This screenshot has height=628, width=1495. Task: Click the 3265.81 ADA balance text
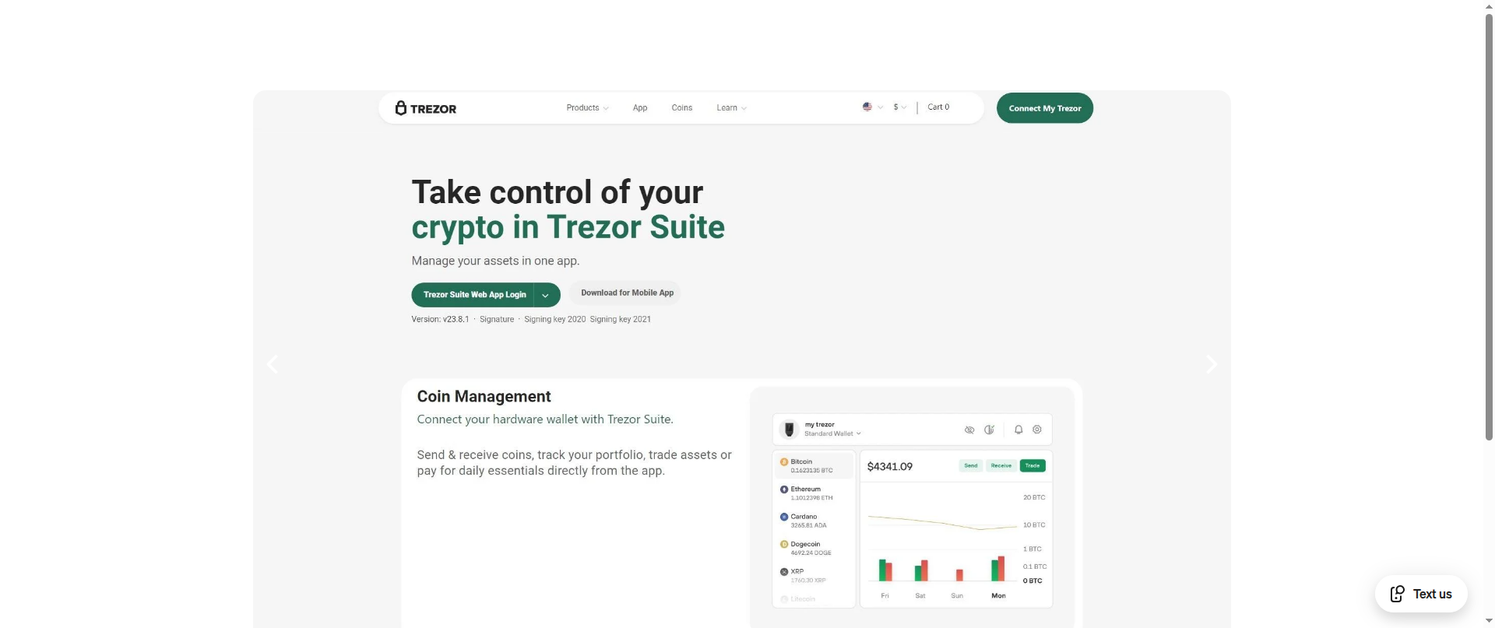809,526
